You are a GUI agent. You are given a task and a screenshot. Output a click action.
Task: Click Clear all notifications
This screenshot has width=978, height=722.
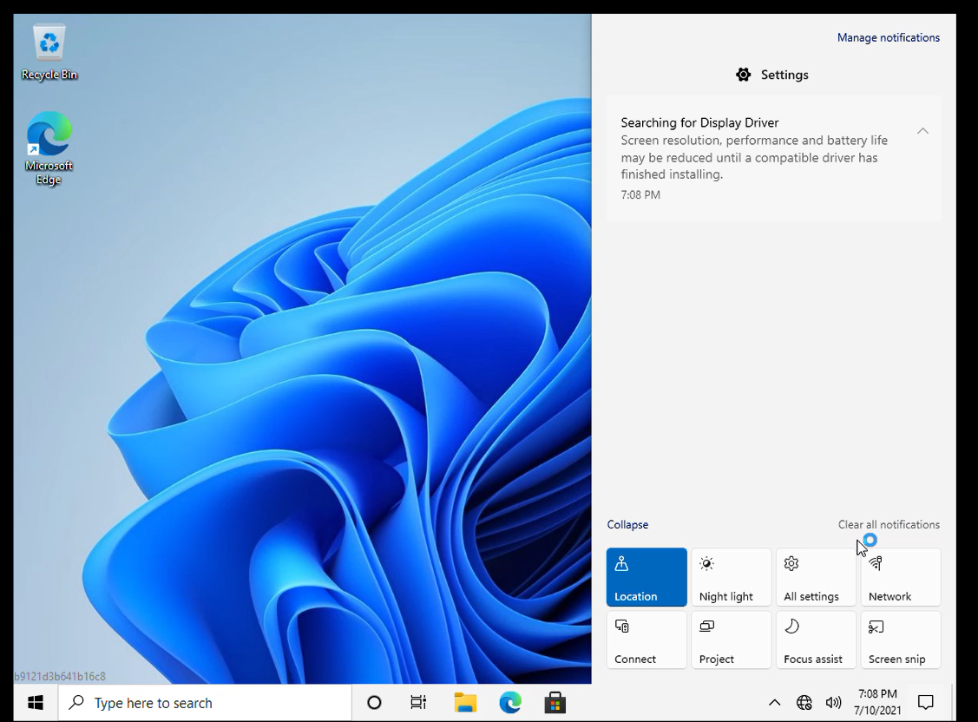pos(889,524)
